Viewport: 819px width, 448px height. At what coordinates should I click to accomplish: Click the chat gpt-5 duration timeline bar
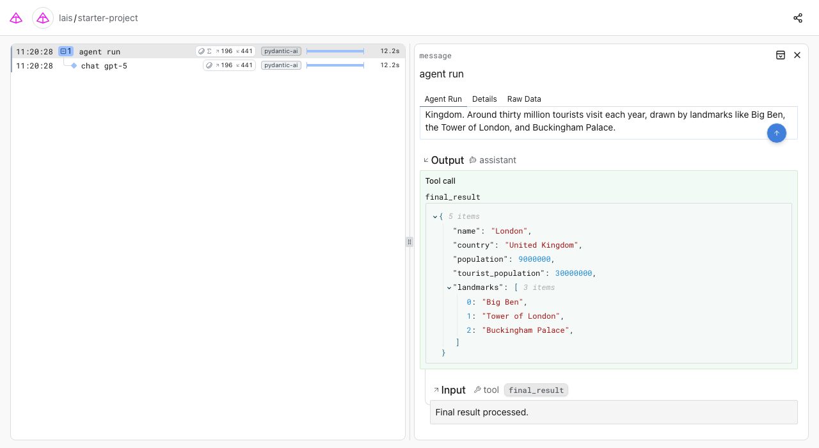click(x=335, y=65)
